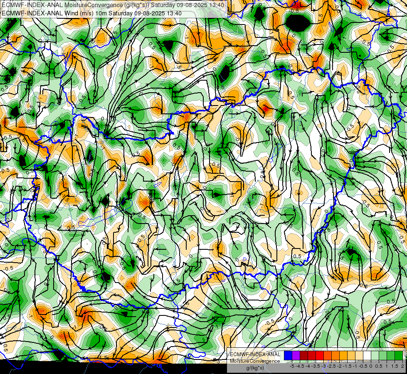407x374 pixels.
Task: Pick the amber swatch between -2 and -1.5
Action: [x=343, y=355]
